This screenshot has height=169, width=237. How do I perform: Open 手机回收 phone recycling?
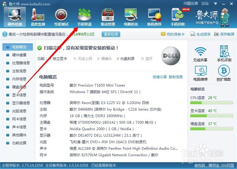click(x=178, y=17)
